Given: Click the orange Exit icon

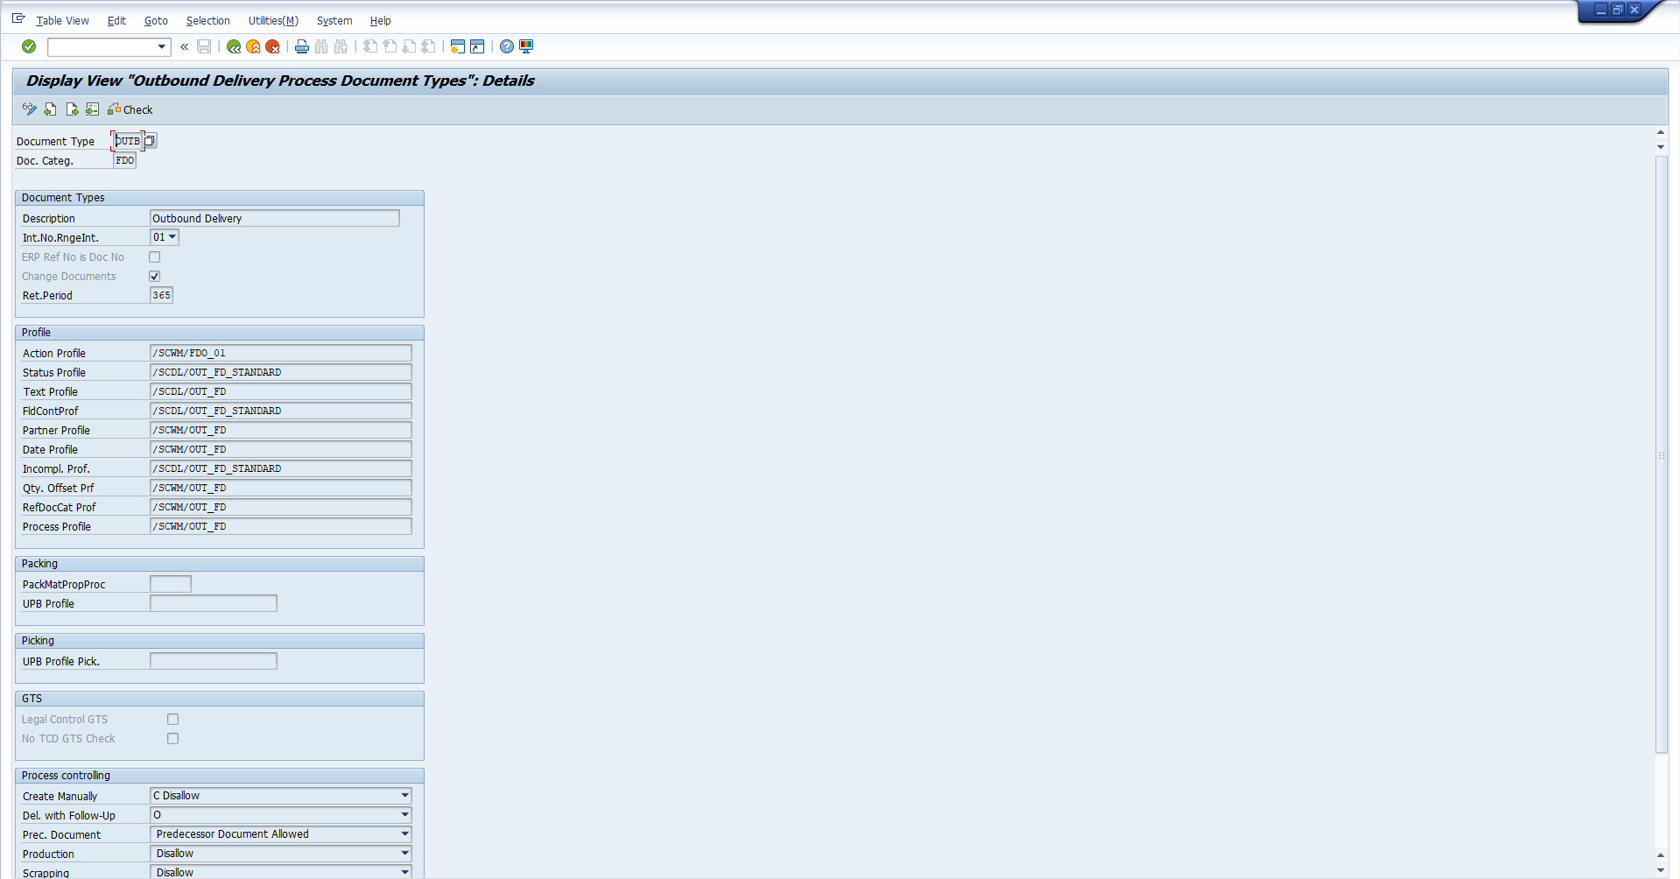Looking at the screenshot, I should coord(253,46).
